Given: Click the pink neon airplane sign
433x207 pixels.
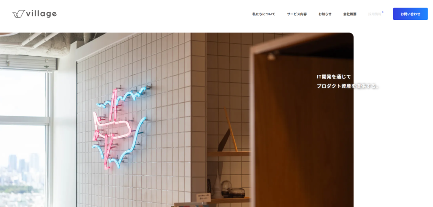Looking at the screenshot, I should pos(112,128).
